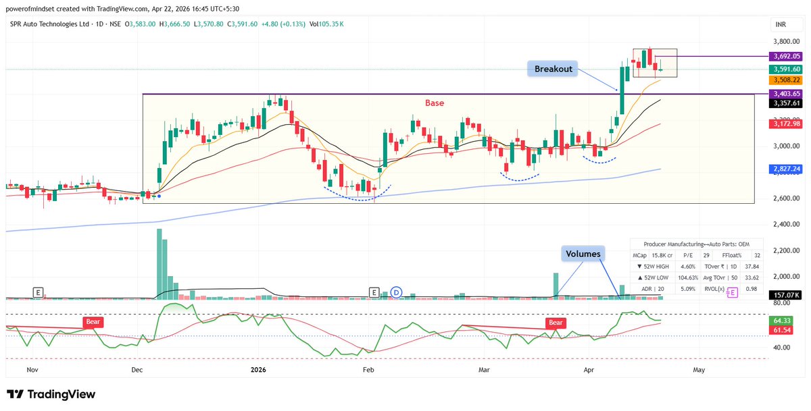811x411 pixels.
Task: Click the earnings E marker near November
Action: click(39, 292)
